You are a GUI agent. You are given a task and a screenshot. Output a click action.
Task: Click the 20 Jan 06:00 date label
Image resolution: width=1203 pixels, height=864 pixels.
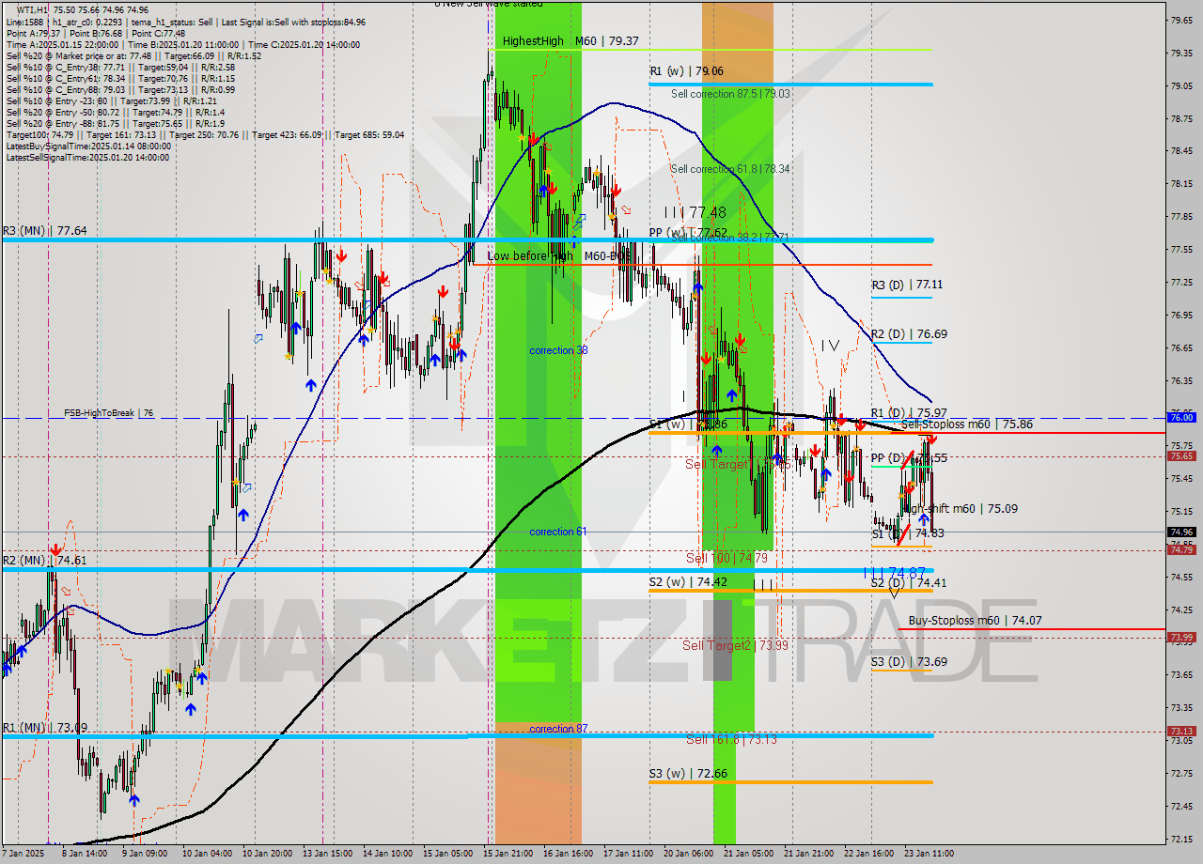coord(687,854)
